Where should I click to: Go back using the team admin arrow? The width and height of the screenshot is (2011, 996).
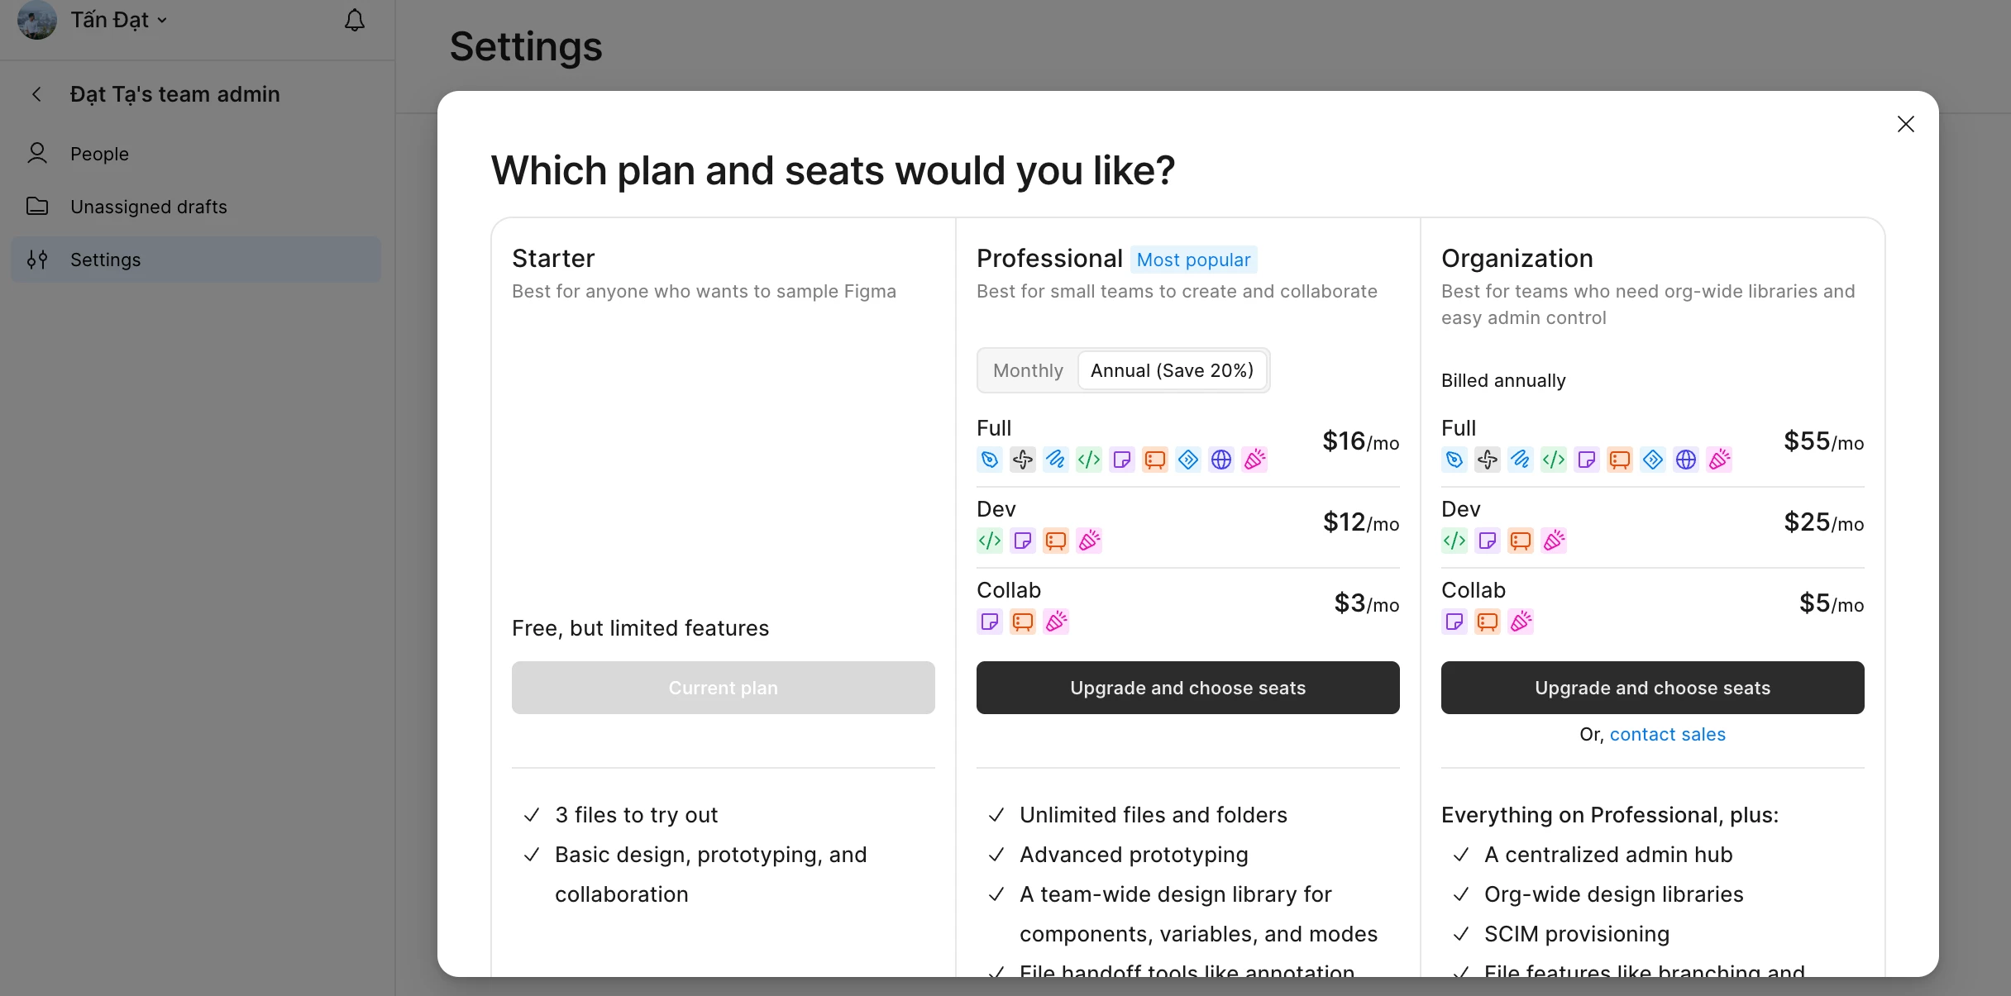36,94
